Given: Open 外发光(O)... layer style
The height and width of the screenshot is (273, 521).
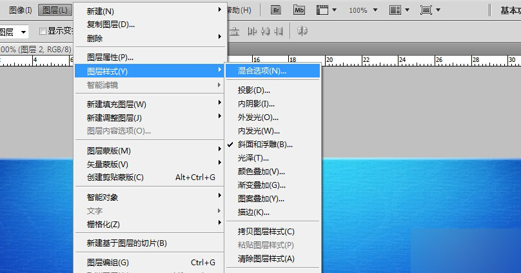Looking at the screenshot, I should pos(273,117).
